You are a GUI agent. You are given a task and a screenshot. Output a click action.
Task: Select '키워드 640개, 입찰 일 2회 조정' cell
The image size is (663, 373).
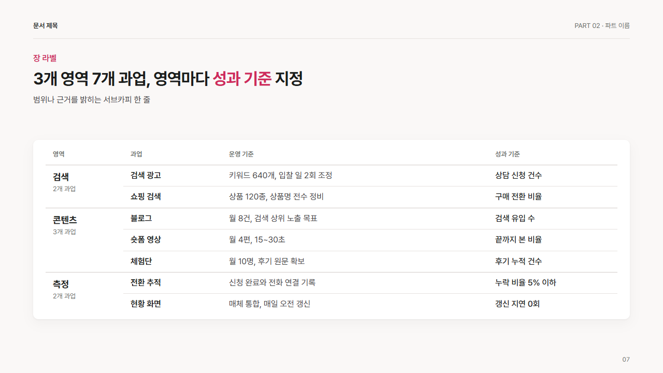click(280, 176)
